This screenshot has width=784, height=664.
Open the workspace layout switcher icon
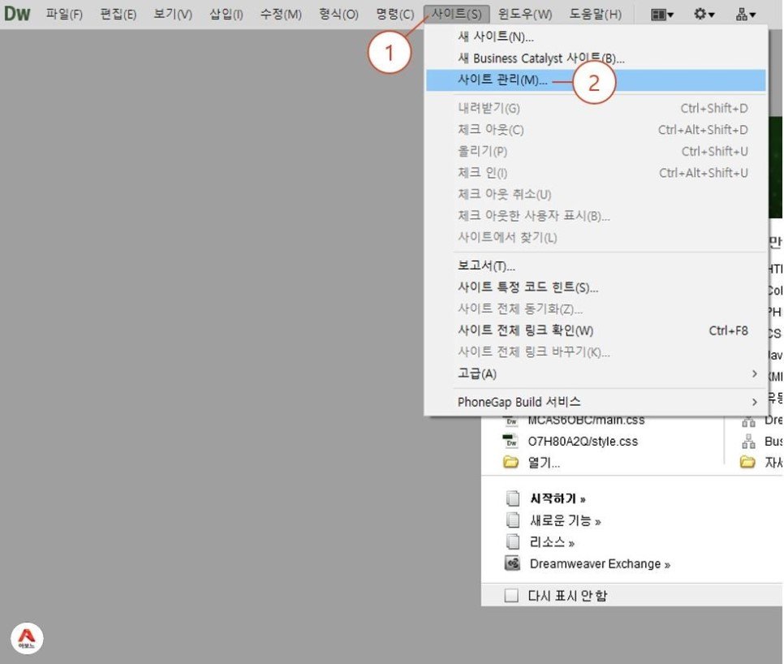[662, 15]
